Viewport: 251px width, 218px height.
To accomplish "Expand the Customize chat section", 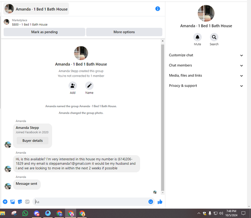I will (206, 55).
